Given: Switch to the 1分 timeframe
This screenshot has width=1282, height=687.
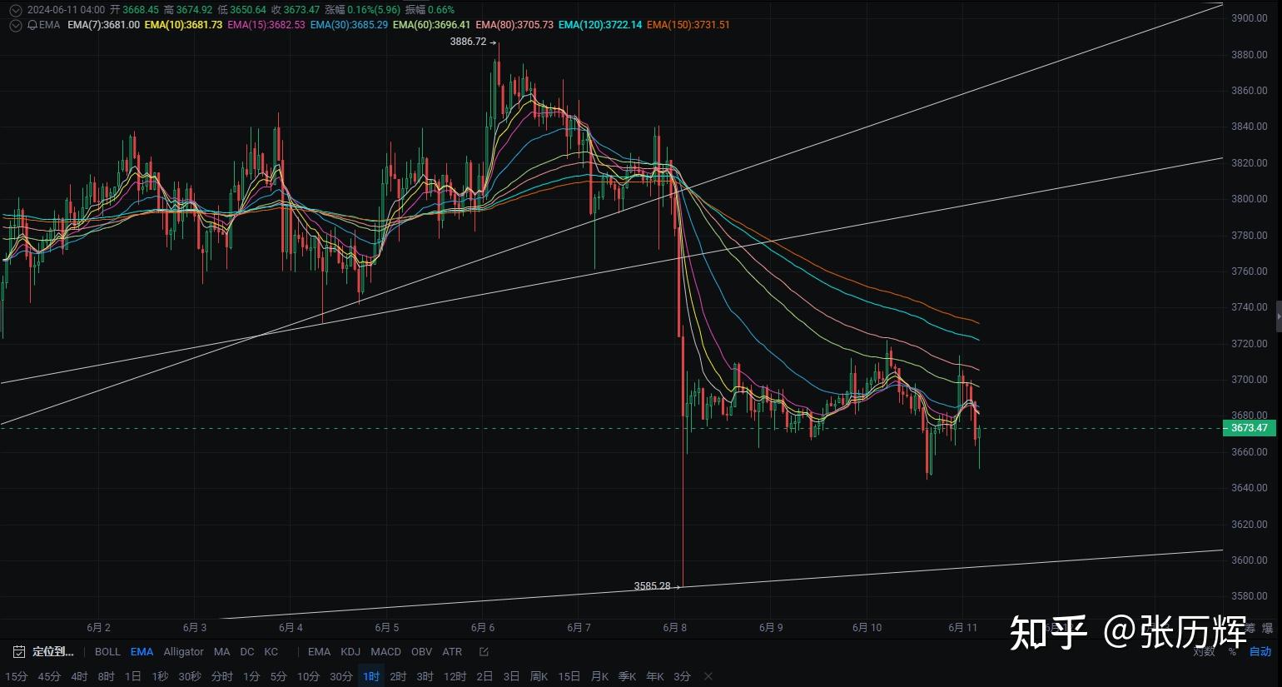Looking at the screenshot, I should 251,676.
